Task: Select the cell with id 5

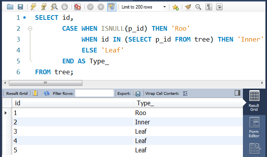Action: click(73, 150)
